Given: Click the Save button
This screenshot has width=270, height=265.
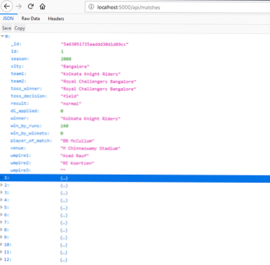Looking at the screenshot, I should [x=7, y=28].
